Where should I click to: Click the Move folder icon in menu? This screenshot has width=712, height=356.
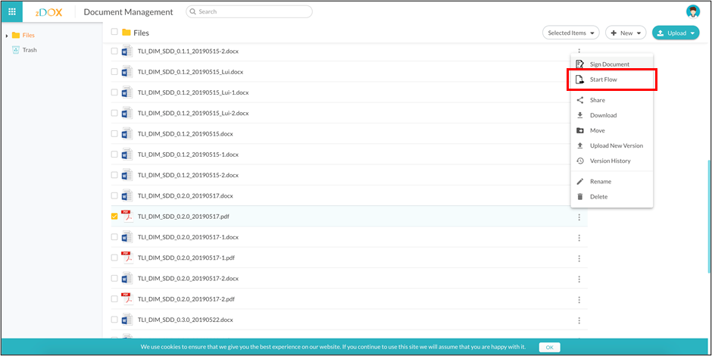(580, 131)
